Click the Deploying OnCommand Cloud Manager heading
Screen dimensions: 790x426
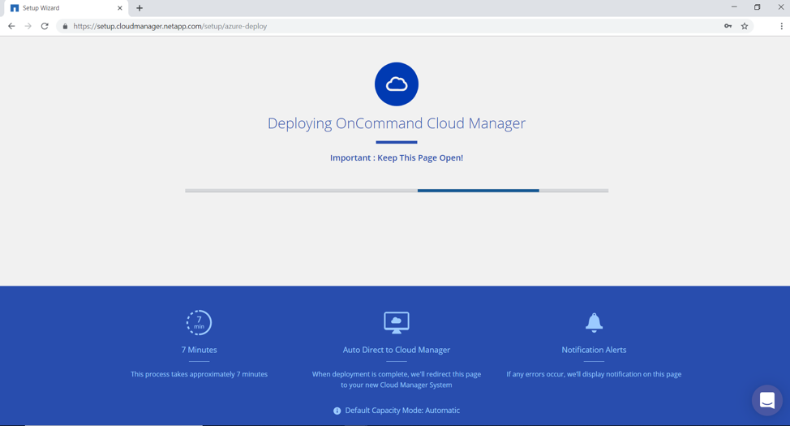point(396,123)
